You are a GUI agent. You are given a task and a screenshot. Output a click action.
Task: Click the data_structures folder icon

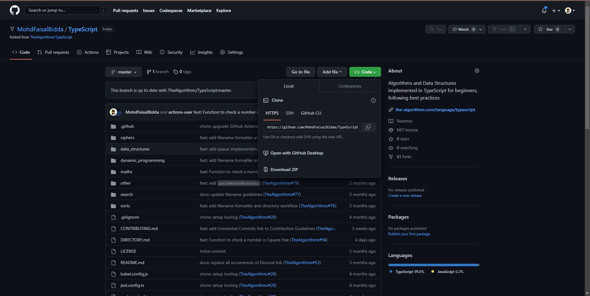(x=113, y=149)
